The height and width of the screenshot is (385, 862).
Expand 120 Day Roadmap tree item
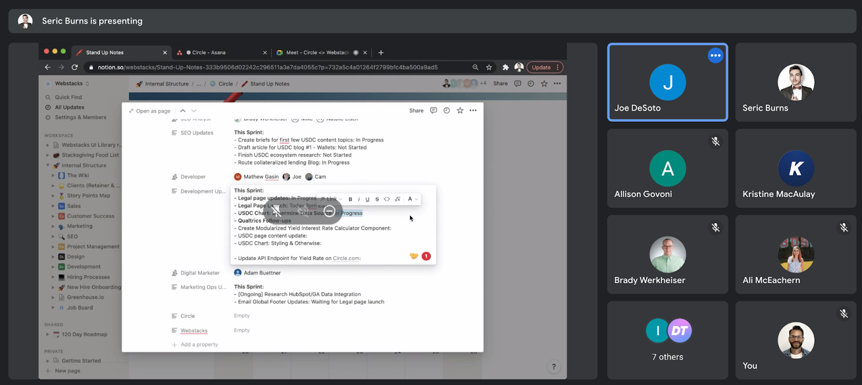pos(47,334)
